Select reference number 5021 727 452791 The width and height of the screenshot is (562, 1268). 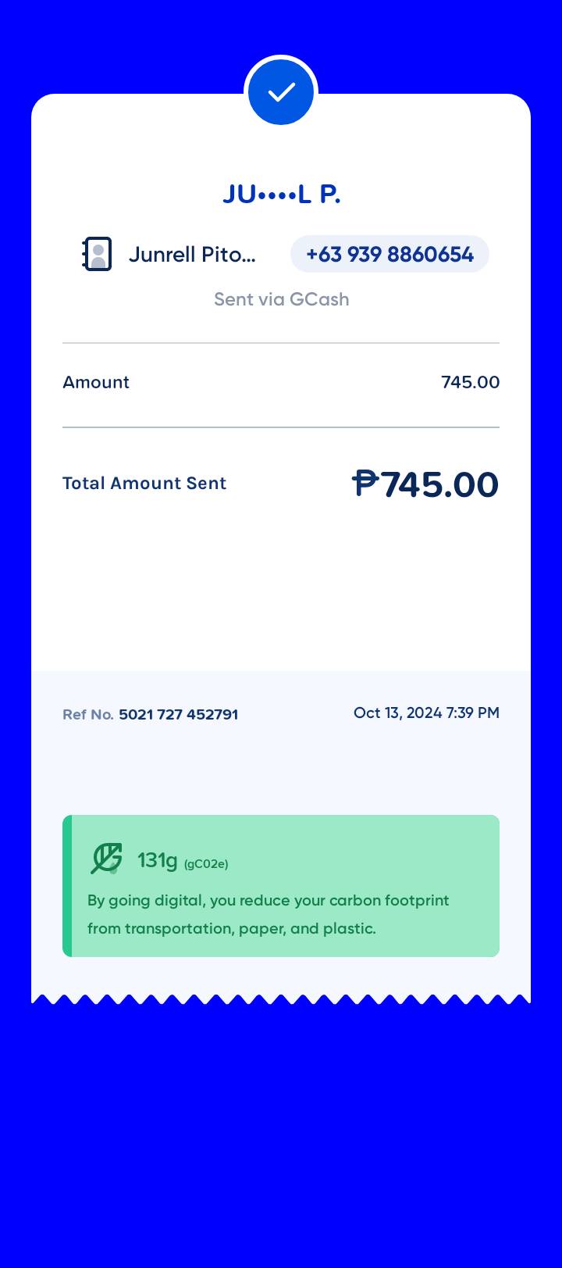[x=179, y=715]
